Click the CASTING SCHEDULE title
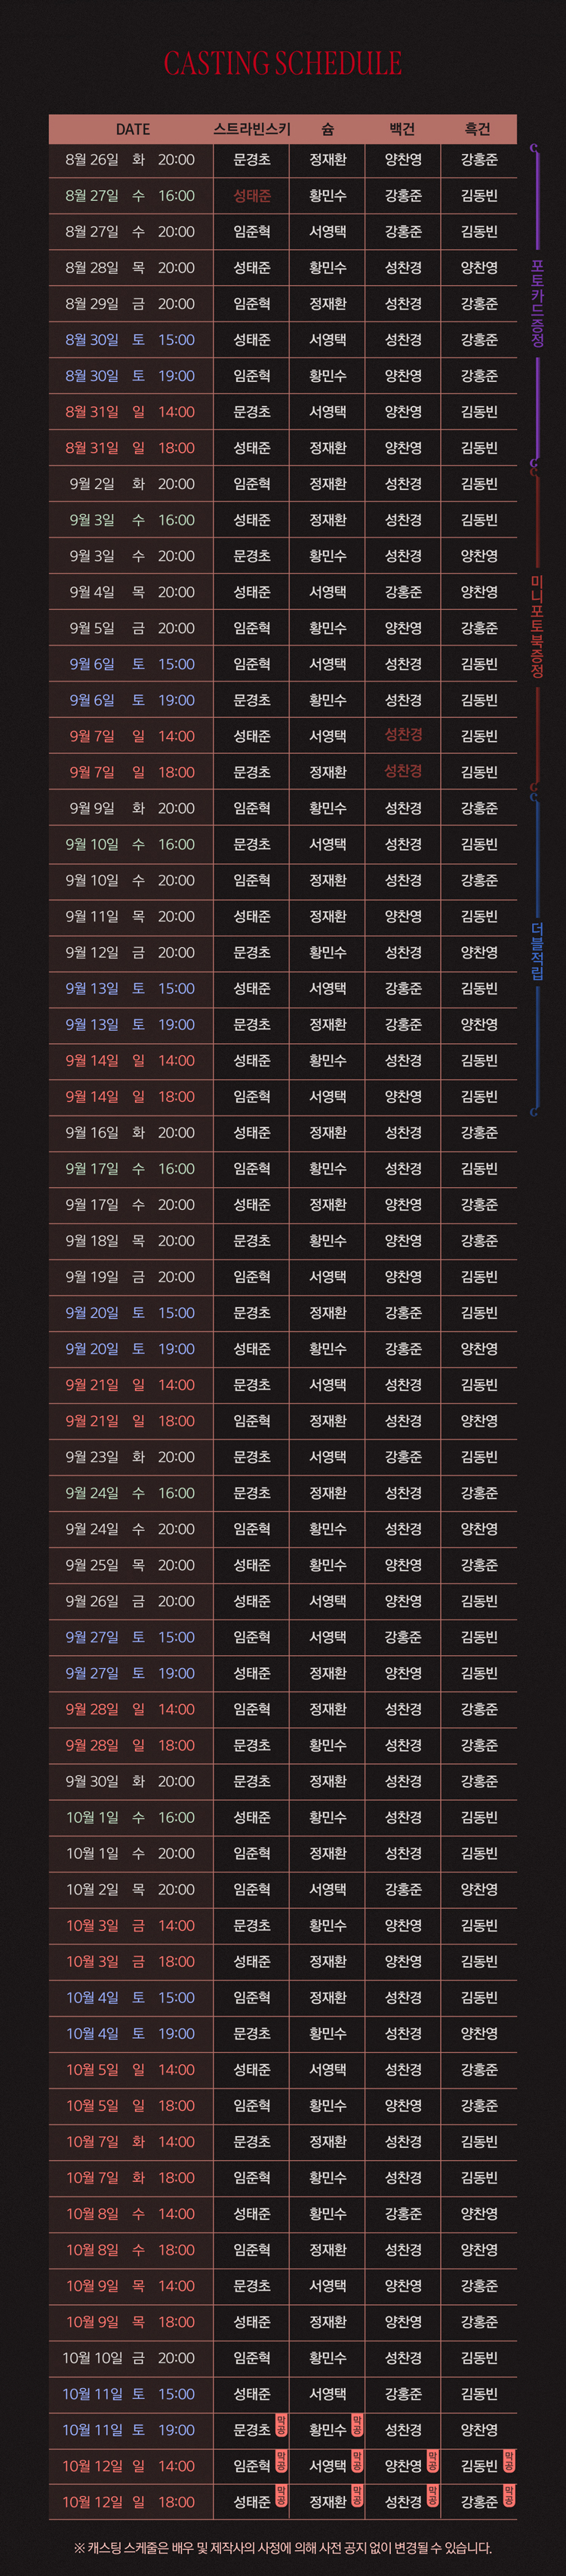The image size is (566, 2576). pos(283,64)
